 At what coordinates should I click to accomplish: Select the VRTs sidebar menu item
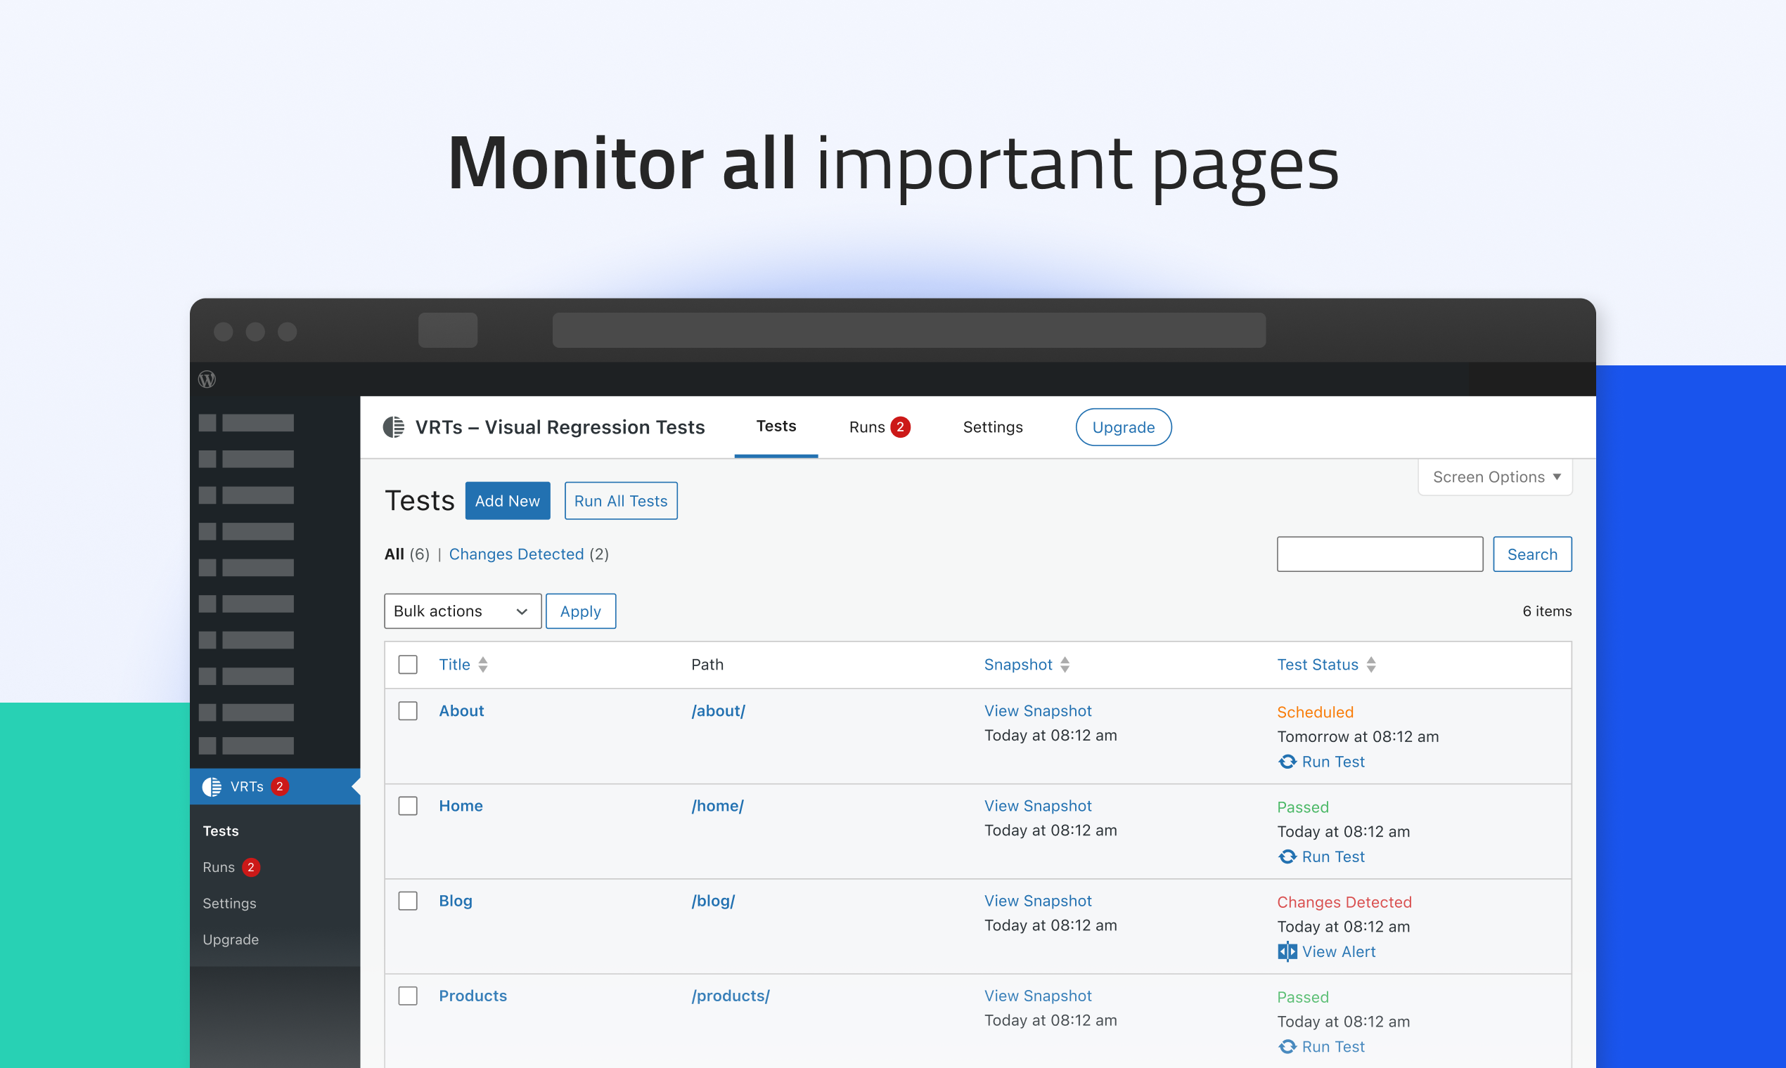point(275,787)
